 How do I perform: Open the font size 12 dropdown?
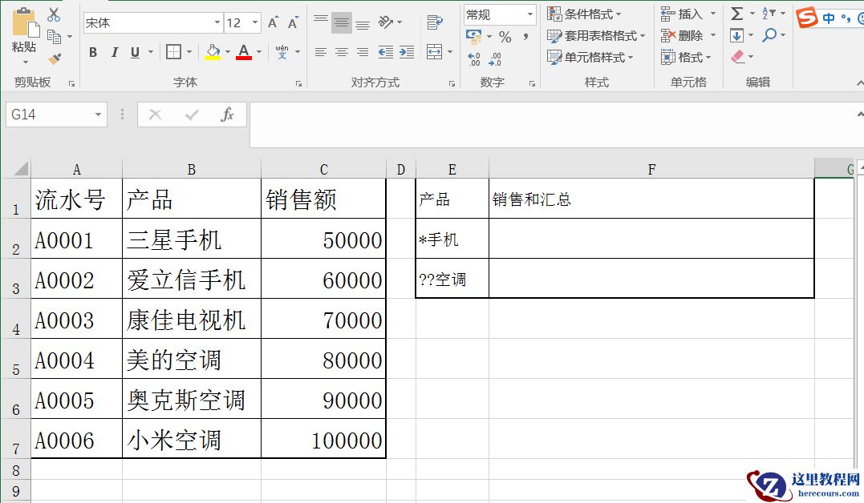click(255, 22)
